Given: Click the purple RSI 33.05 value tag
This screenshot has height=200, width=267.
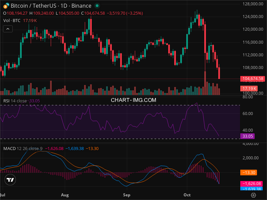Looking at the screenshot, I should [x=249, y=136].
